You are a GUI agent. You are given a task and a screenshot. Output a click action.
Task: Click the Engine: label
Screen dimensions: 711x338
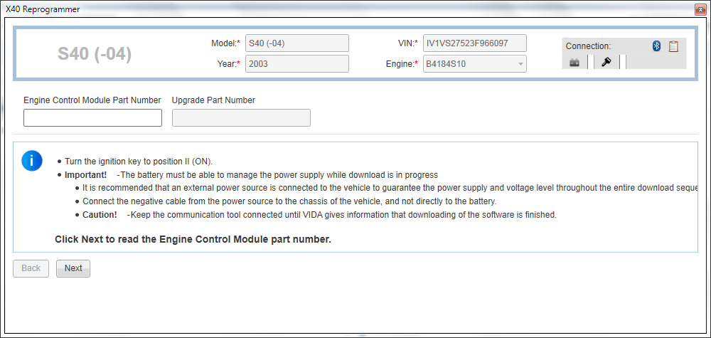402,64
